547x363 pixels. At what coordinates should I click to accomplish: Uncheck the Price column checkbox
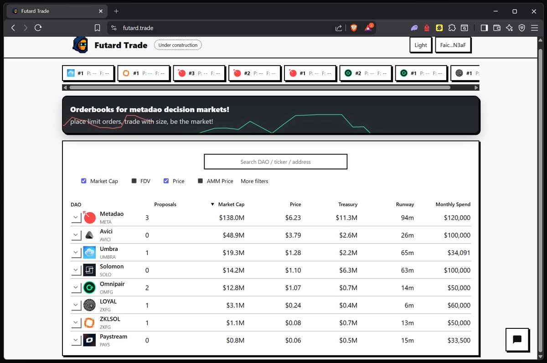click(x=166, y=181)
